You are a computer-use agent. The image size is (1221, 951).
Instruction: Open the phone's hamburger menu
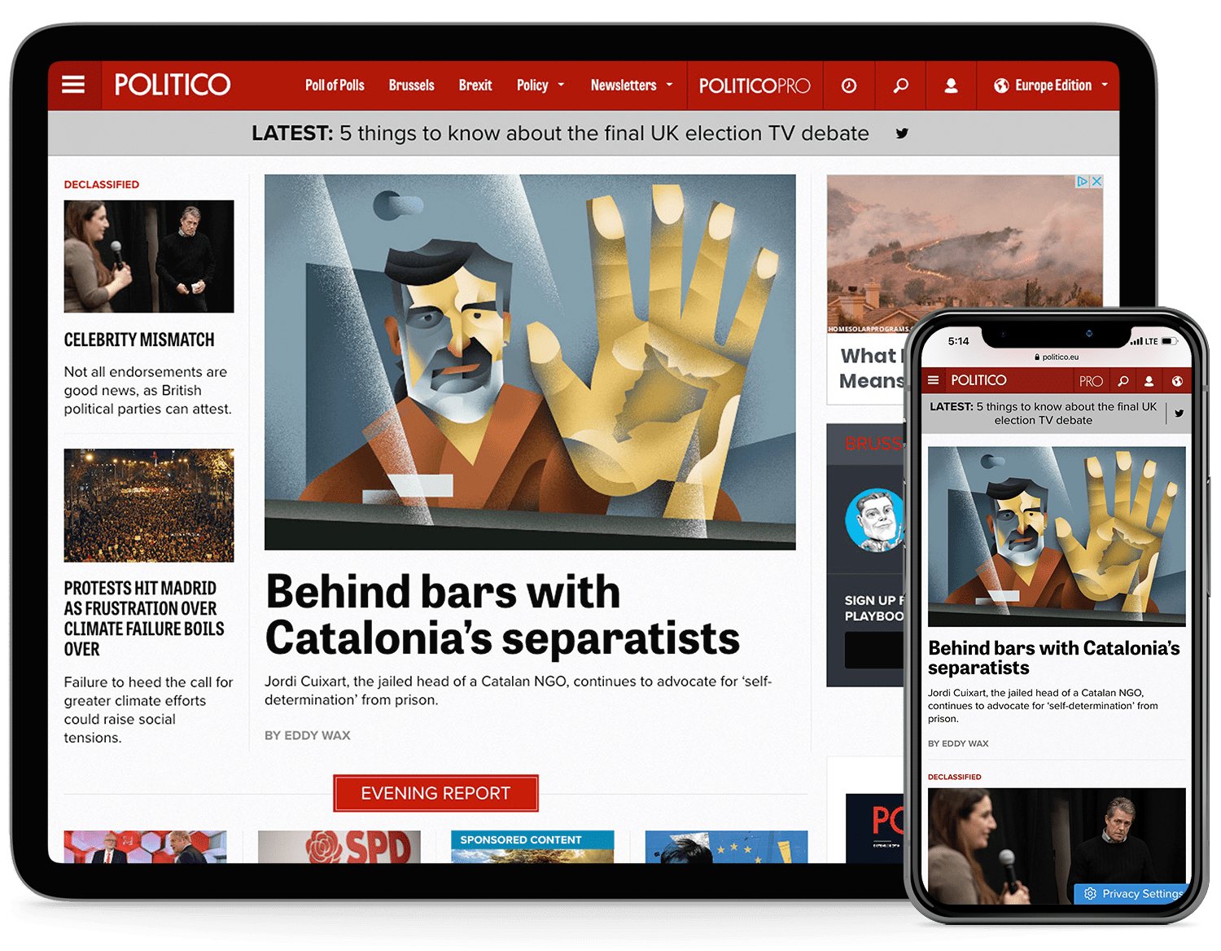coord(934,380)
